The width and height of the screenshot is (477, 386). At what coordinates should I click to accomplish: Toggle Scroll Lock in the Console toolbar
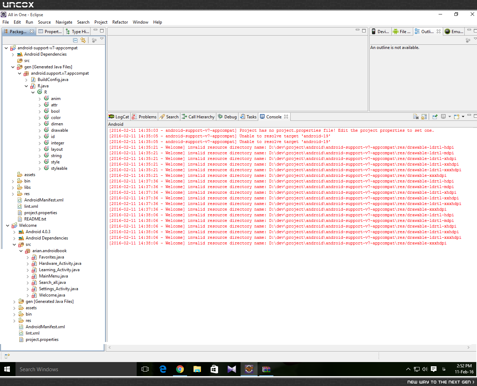(x=424, y=117)
